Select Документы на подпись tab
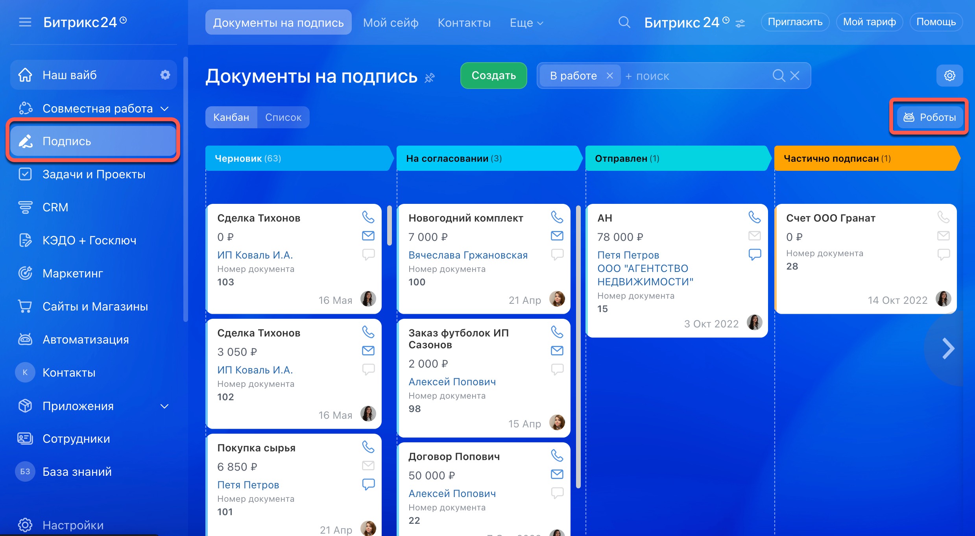 pos(278,22)
